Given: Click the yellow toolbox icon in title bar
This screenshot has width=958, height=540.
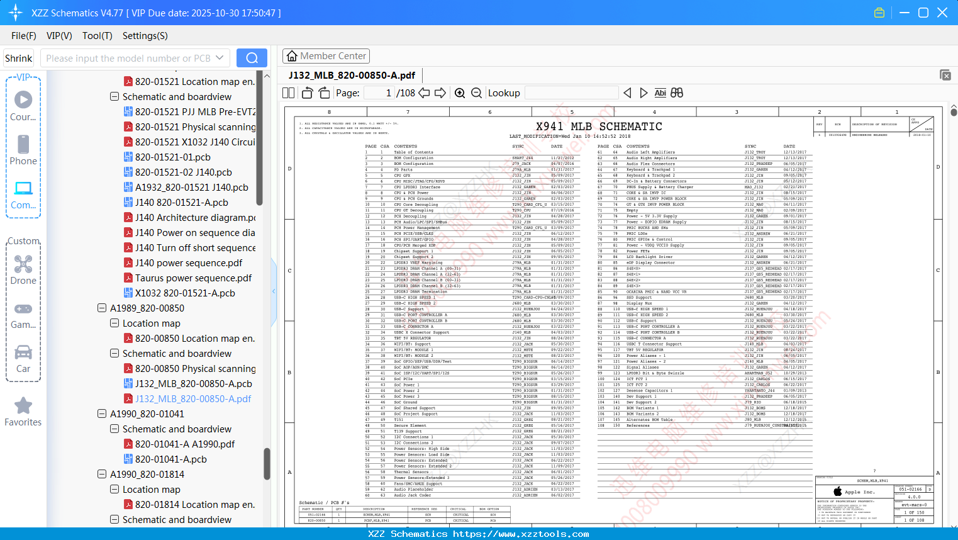Looking at the screenshot, I should coord(879,13).
